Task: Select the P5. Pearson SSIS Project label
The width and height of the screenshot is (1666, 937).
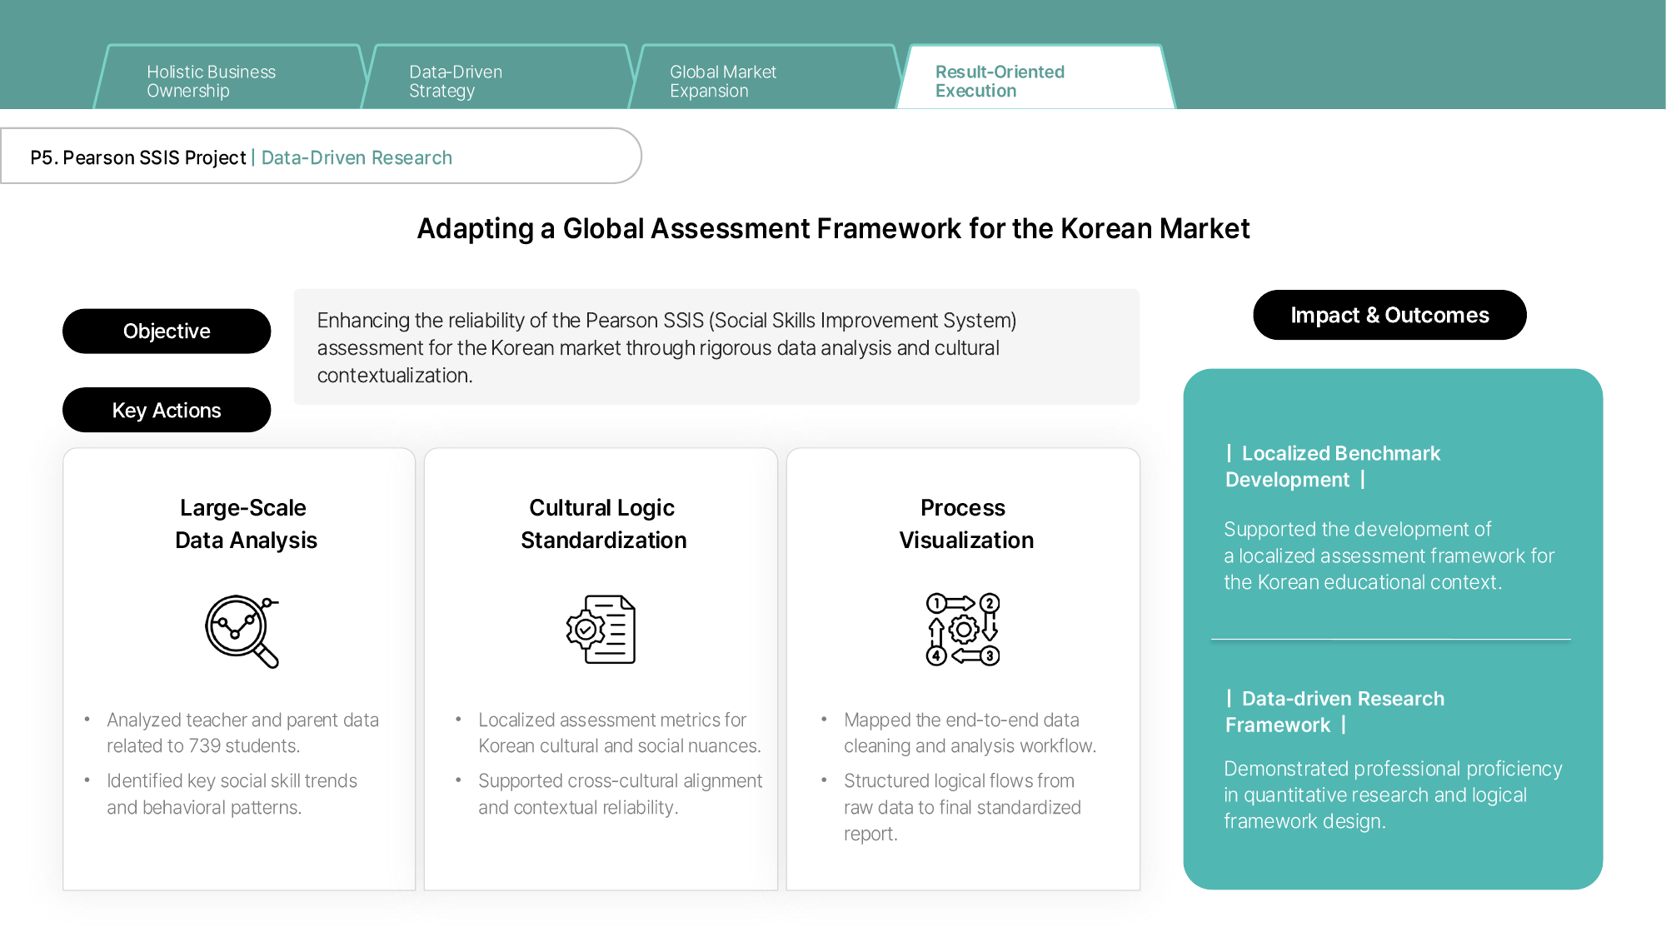Action: (x=138, y=157)
